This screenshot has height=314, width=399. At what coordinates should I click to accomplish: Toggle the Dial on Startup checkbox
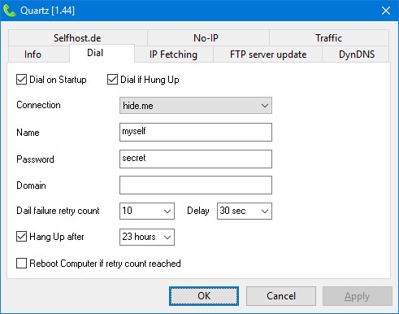[21, 80]
